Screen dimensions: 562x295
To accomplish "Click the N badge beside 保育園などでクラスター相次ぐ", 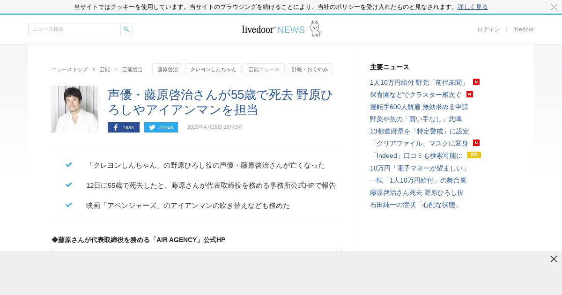I will [470, 94].
